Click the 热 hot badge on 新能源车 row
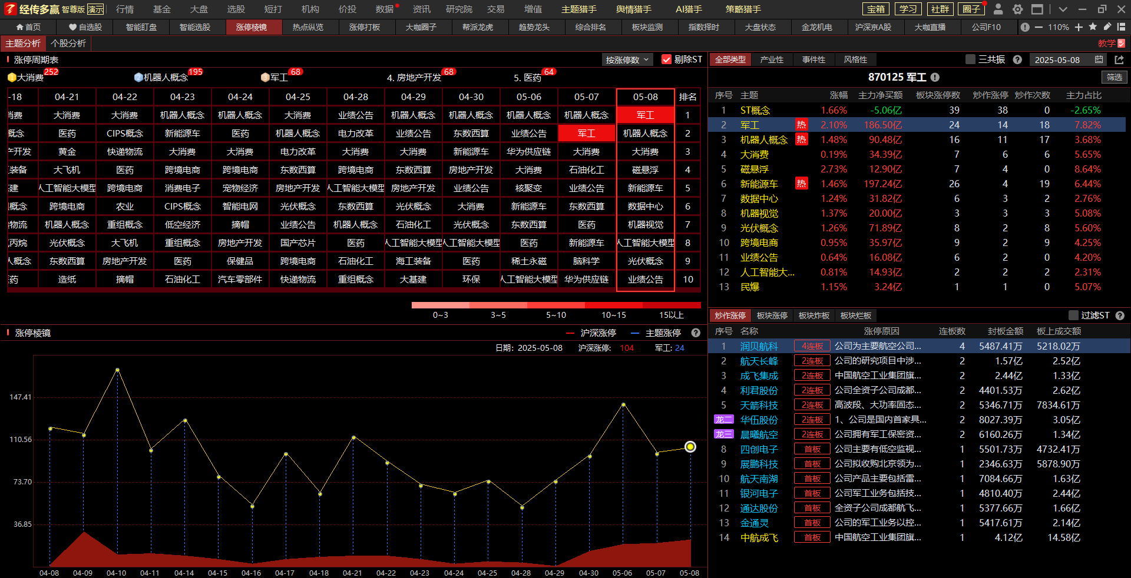This screenshot has height=578, width=1131. coord(801,184)
